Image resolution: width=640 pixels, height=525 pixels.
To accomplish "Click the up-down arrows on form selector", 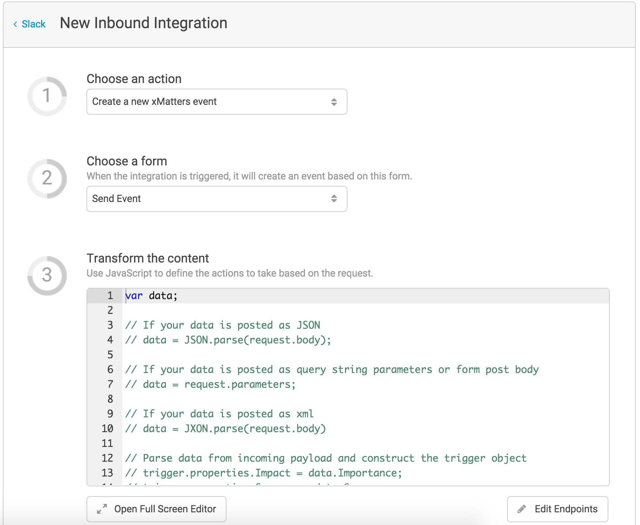I will 334,199.
